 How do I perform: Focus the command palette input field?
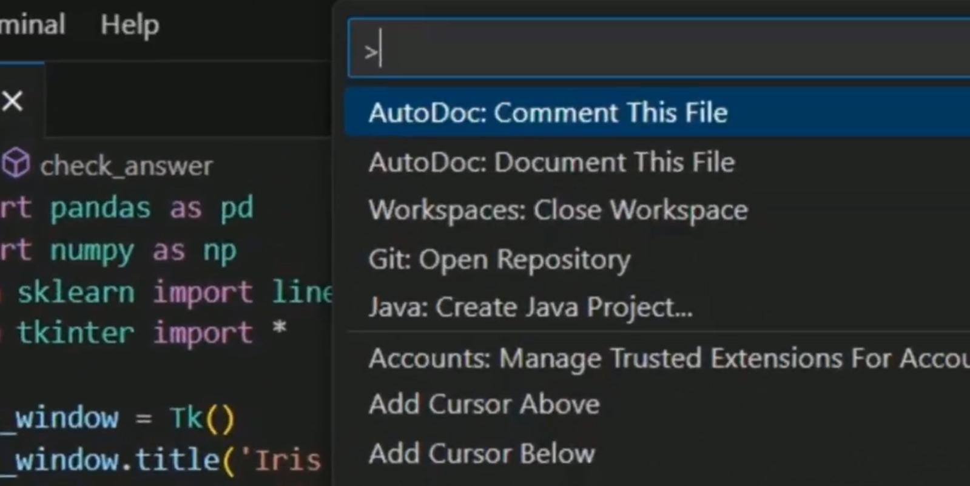tap(659, 49)
